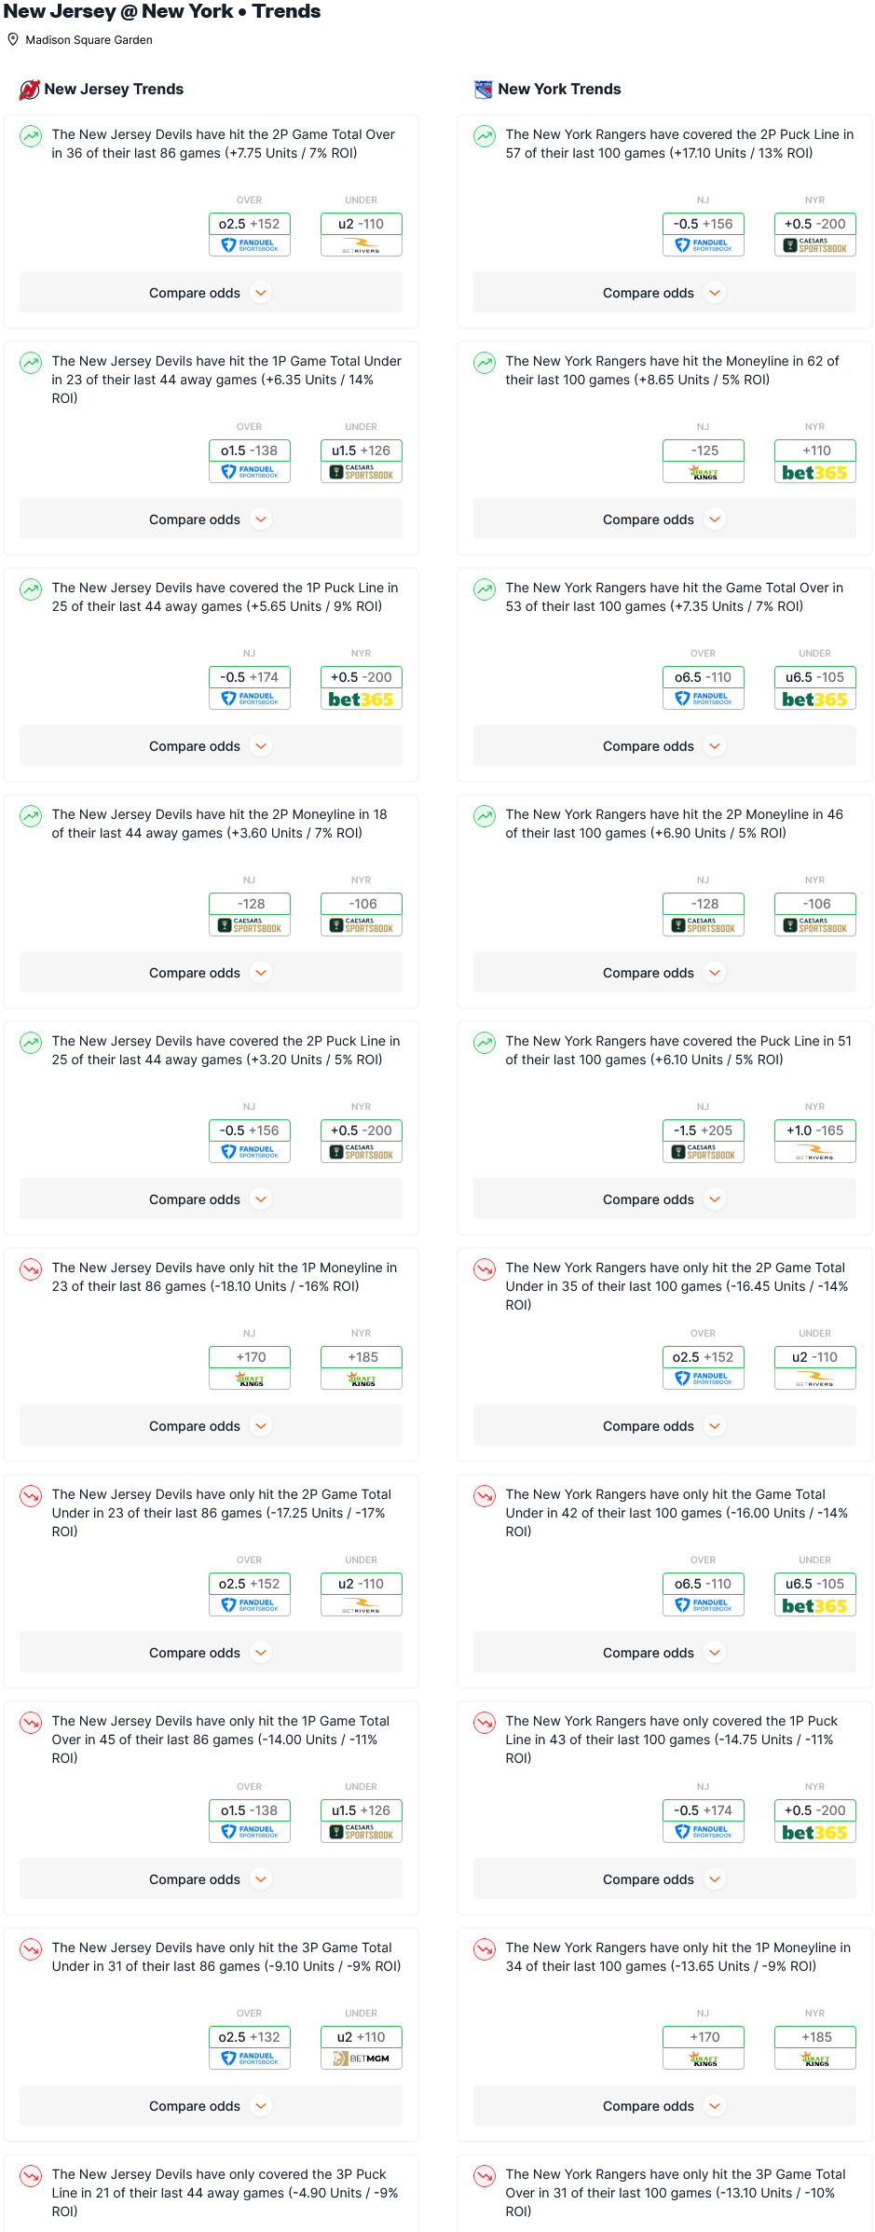Open Compare odds for Rangers Puck Line trend
The height and width of the screenshot is (2232, 875).
tap(664, 1199)
